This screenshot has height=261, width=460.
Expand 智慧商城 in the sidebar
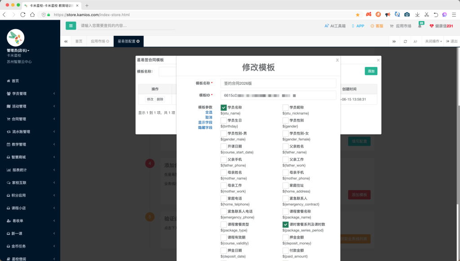(x=30, y=157)
